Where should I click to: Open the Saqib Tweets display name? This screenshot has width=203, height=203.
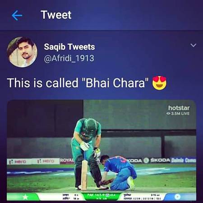pos(69,47)
